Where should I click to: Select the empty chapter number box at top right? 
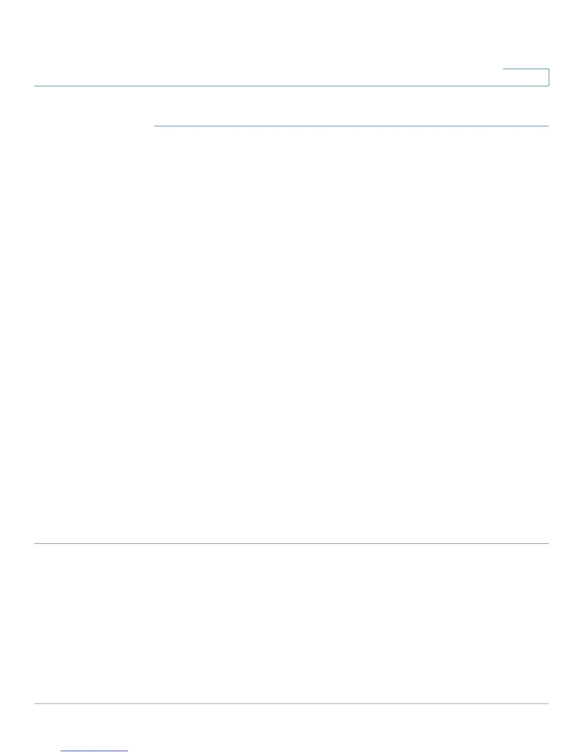[x=526, y=77]
